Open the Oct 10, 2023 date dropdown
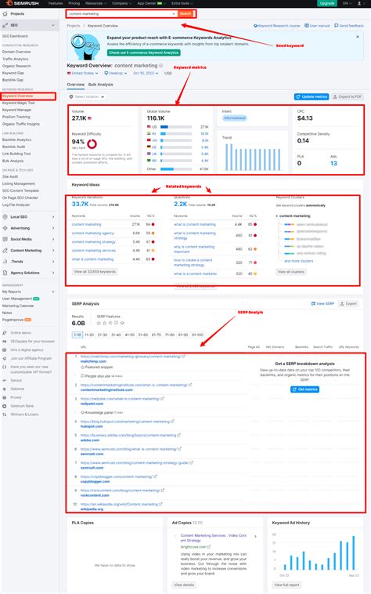Image resolution: width=371 pixels, height=594 pixels. (146, 73)
